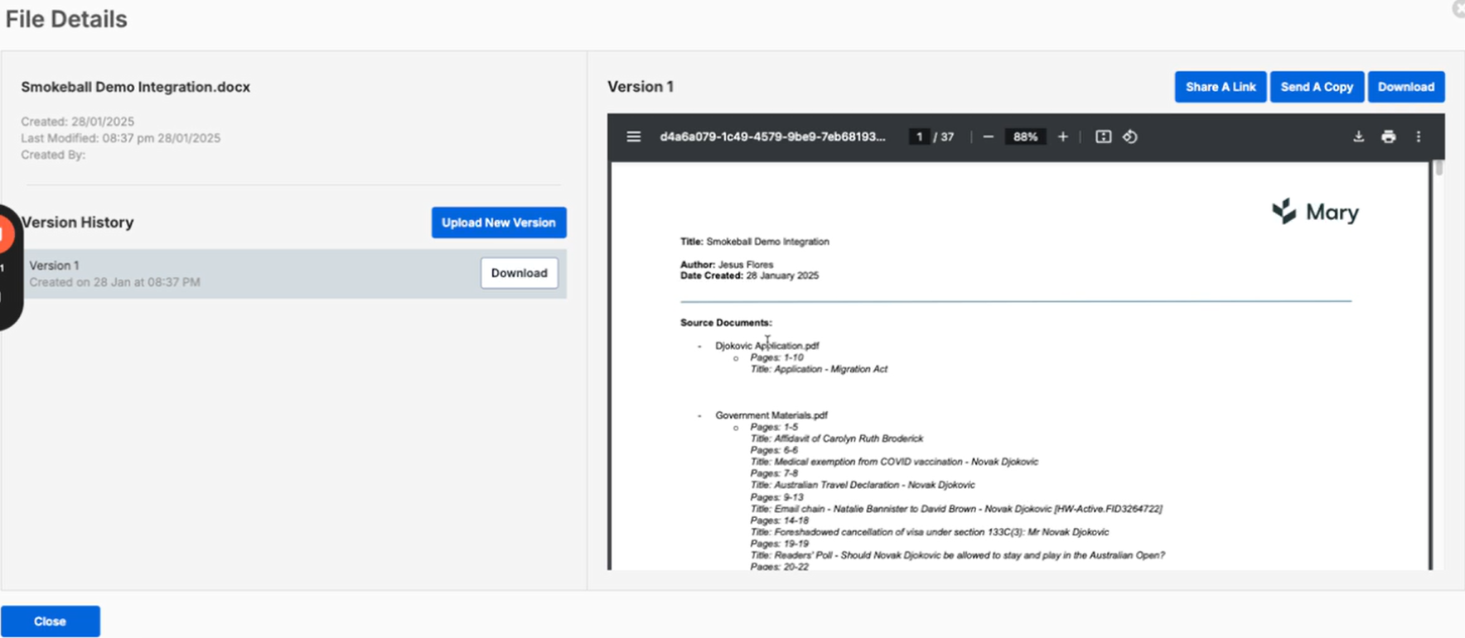Rotate the document using the rotate icon
The image size is (1465, 638).
tap(1130, 137)
